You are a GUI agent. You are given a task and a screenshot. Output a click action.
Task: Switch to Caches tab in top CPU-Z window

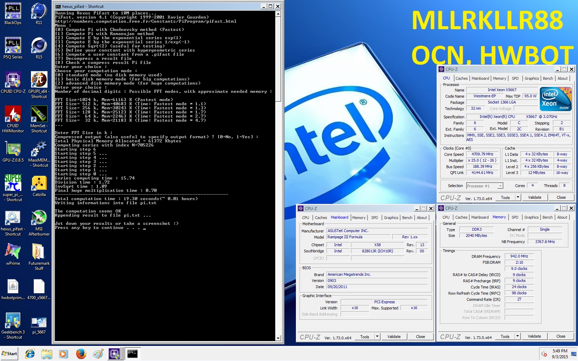[461, 78]
